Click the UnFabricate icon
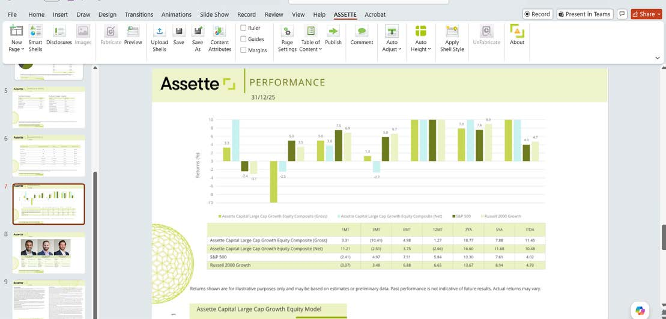666x319 pixels. coord(486,31)
